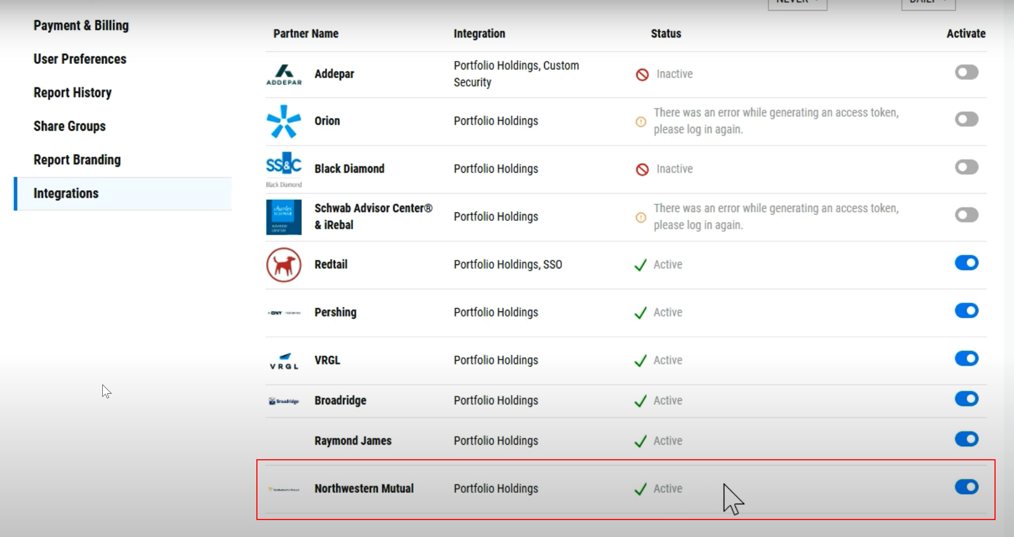
Task: Activate the Schwab Advisor Center toggle
Action: coord(966,215)
